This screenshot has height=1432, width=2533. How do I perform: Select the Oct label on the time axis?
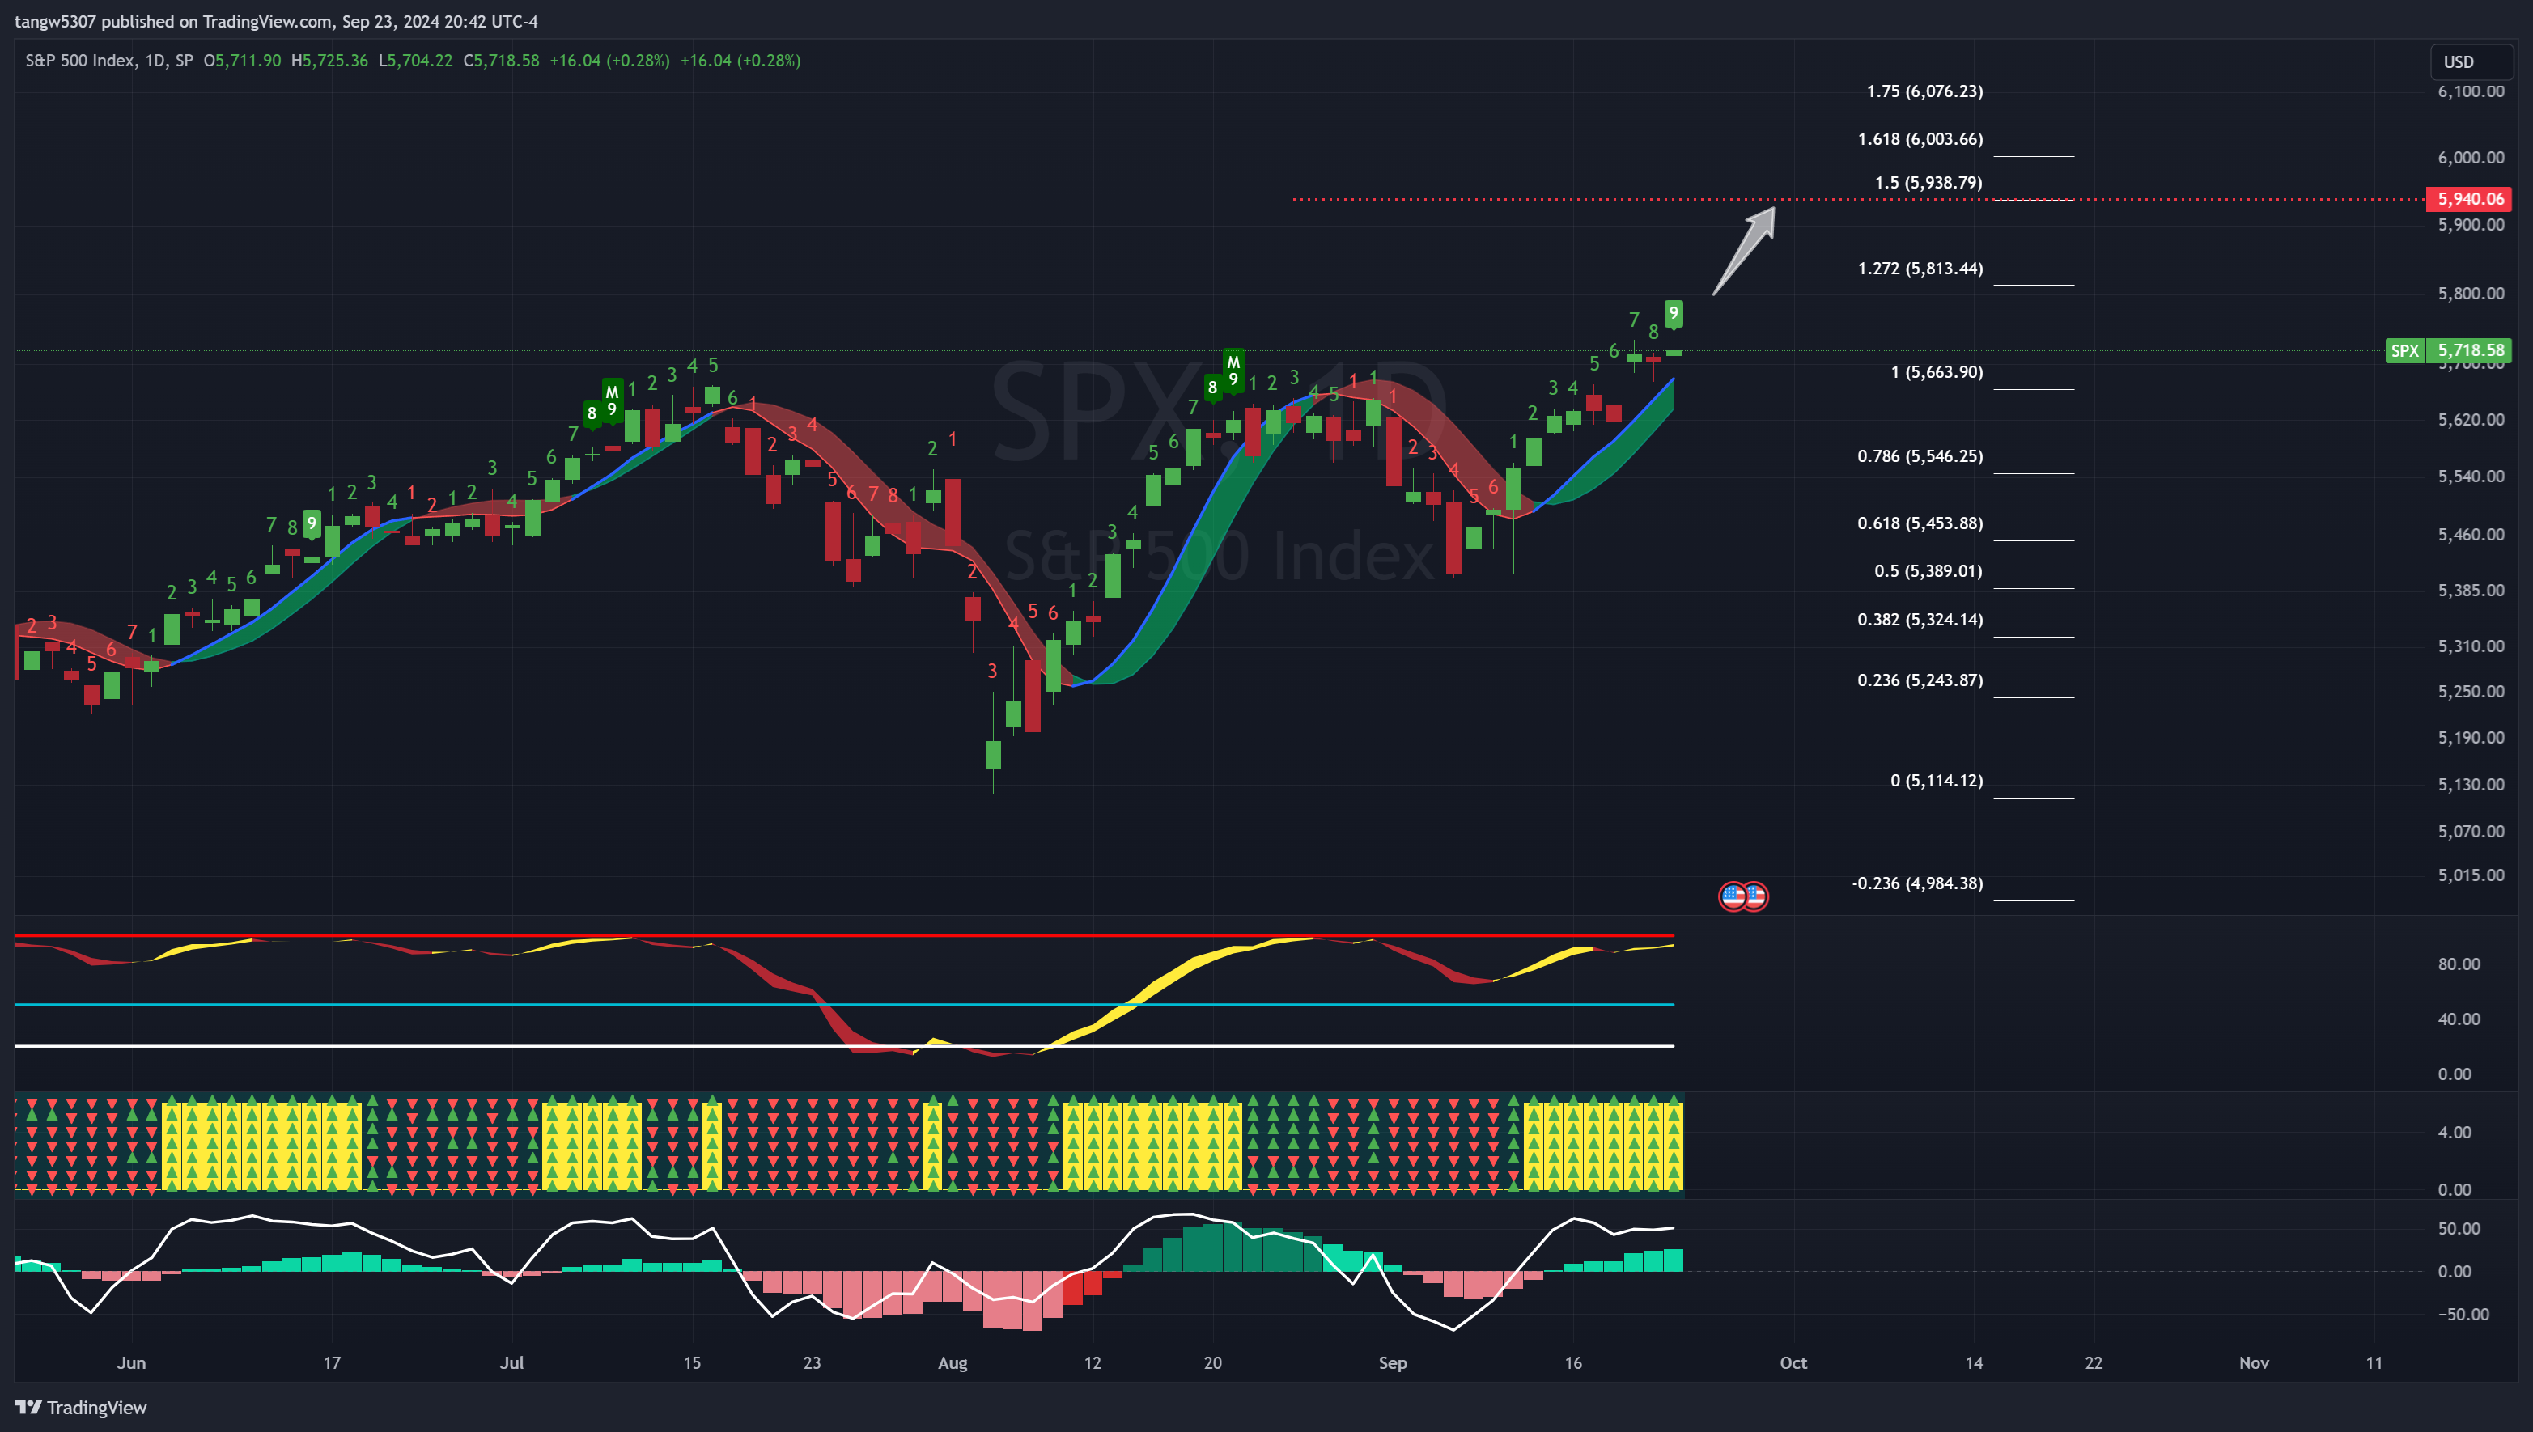click(x=1793, y=1363)
